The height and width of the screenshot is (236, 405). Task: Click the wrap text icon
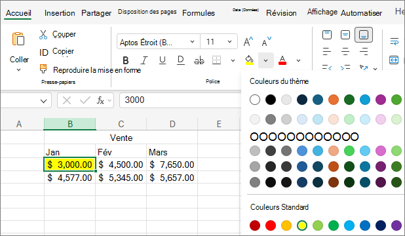[x=394, y=41]
